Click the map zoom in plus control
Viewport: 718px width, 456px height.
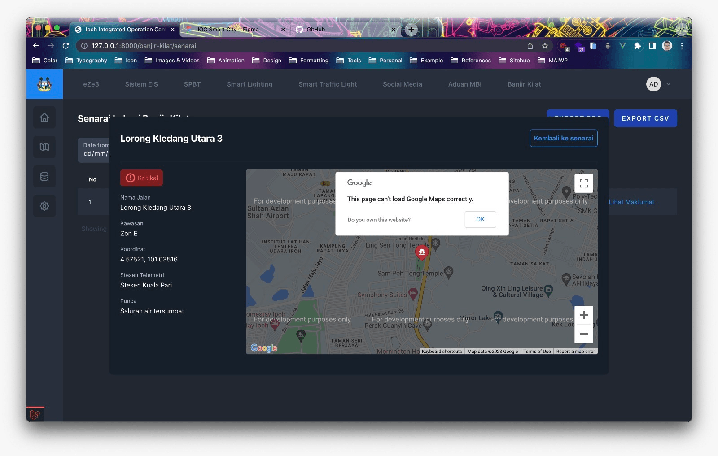pyautogui.click(x=584, y=315)
